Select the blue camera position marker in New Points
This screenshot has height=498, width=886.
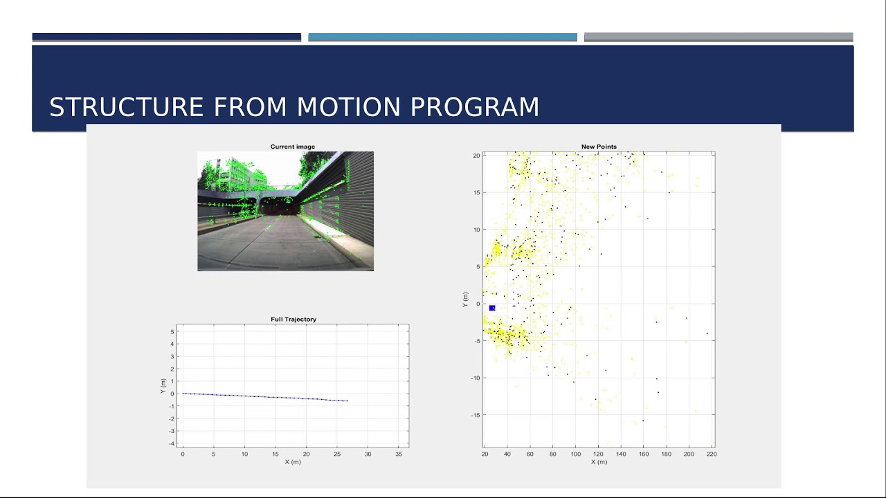pos(492,308)
